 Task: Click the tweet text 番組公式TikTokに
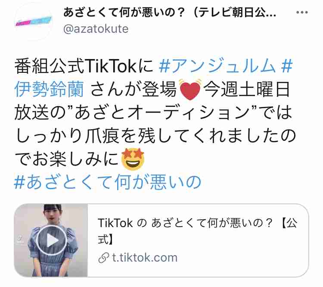point(84,66)
